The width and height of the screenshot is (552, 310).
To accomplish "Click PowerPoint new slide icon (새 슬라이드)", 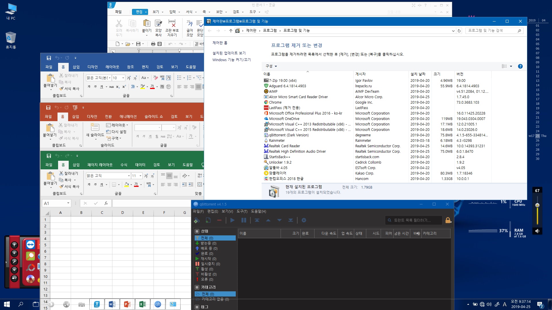I will pos(95,127).
